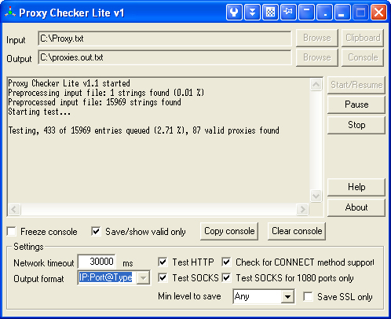Click the wrench icon in the title bar
The image size is (391, 319).
point(234,12)
